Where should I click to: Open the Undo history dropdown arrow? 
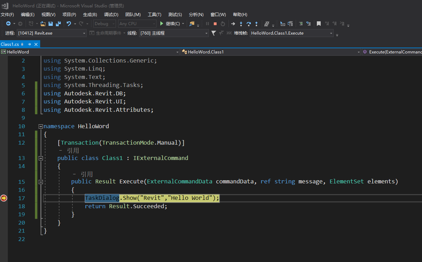pos(75,24)
